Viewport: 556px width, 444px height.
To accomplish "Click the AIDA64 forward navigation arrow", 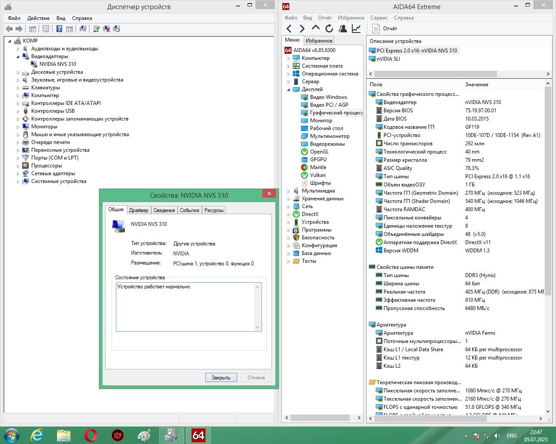I will (302, 29).
